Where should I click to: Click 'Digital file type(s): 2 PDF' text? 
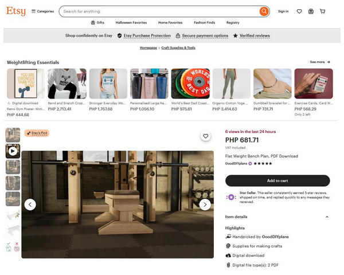(255, 265)
